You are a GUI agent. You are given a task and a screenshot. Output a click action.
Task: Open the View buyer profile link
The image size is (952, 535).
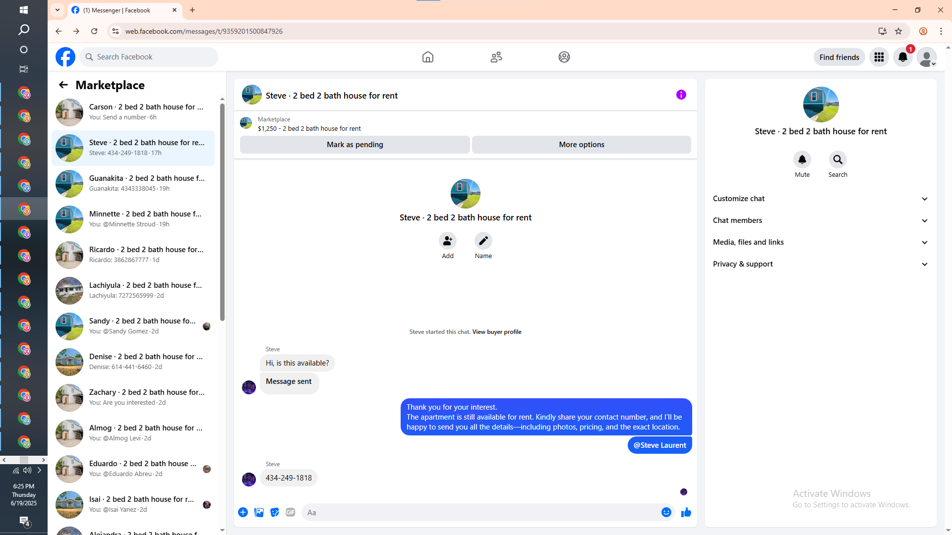coord(497,332)
